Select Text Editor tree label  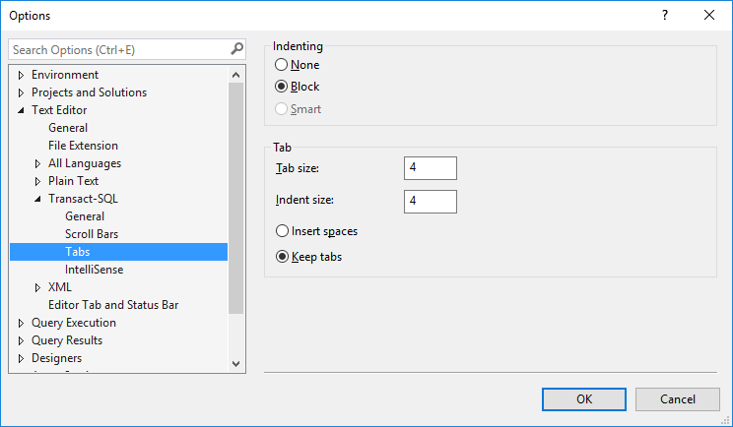click(x=59, y=109)
